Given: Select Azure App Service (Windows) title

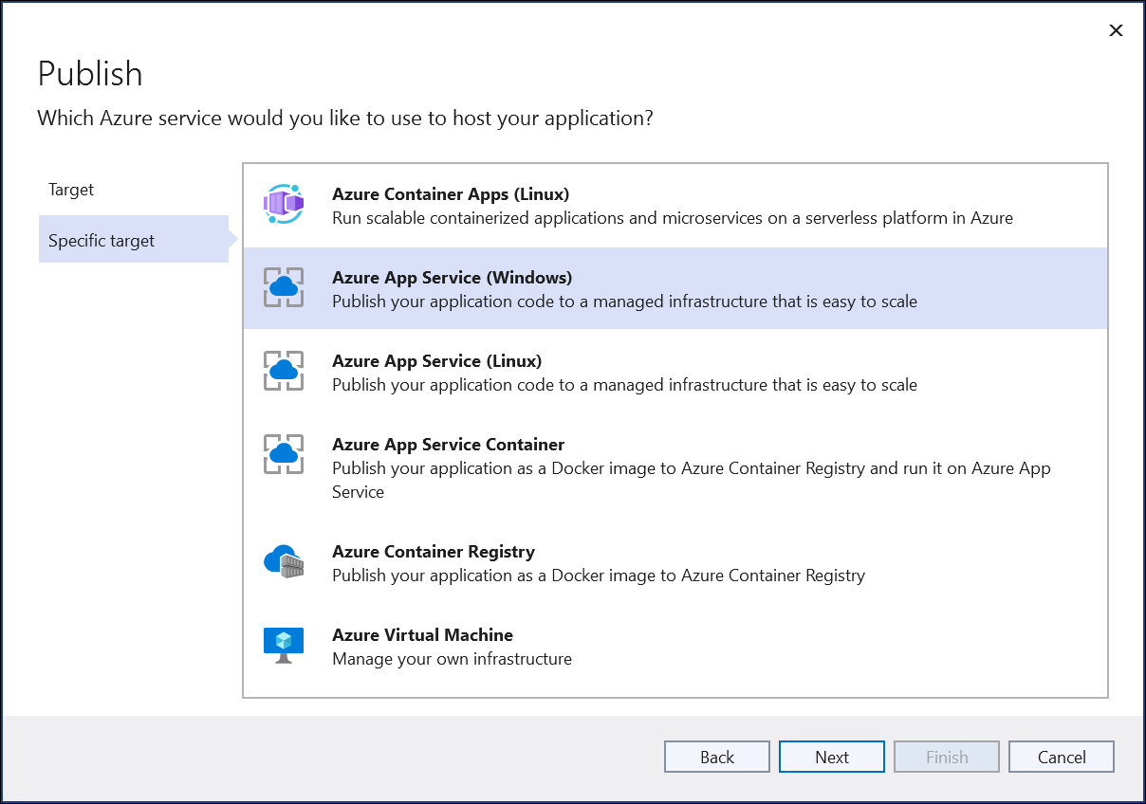Looking at the screenshot, I should 452,278.
